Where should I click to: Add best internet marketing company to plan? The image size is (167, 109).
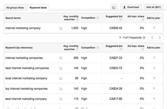[154, 98]
